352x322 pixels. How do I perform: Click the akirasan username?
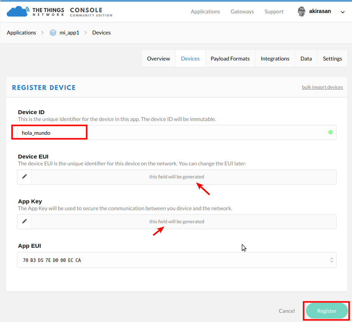(320, 11)
